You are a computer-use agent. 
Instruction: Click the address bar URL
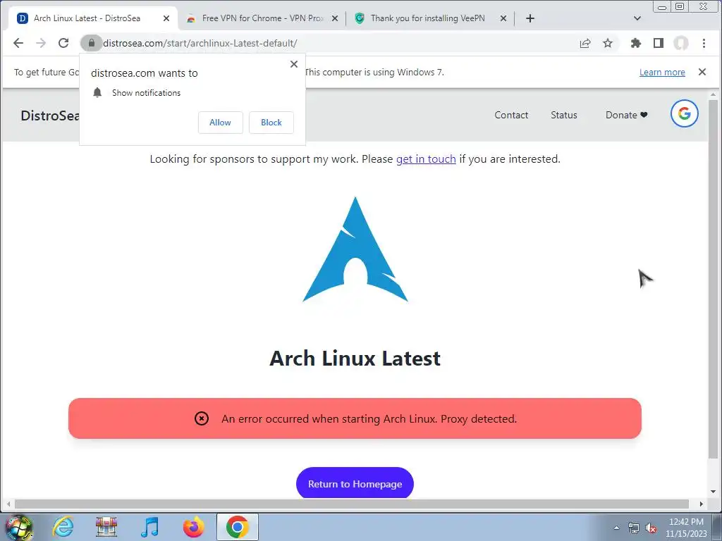click(200, 43)
